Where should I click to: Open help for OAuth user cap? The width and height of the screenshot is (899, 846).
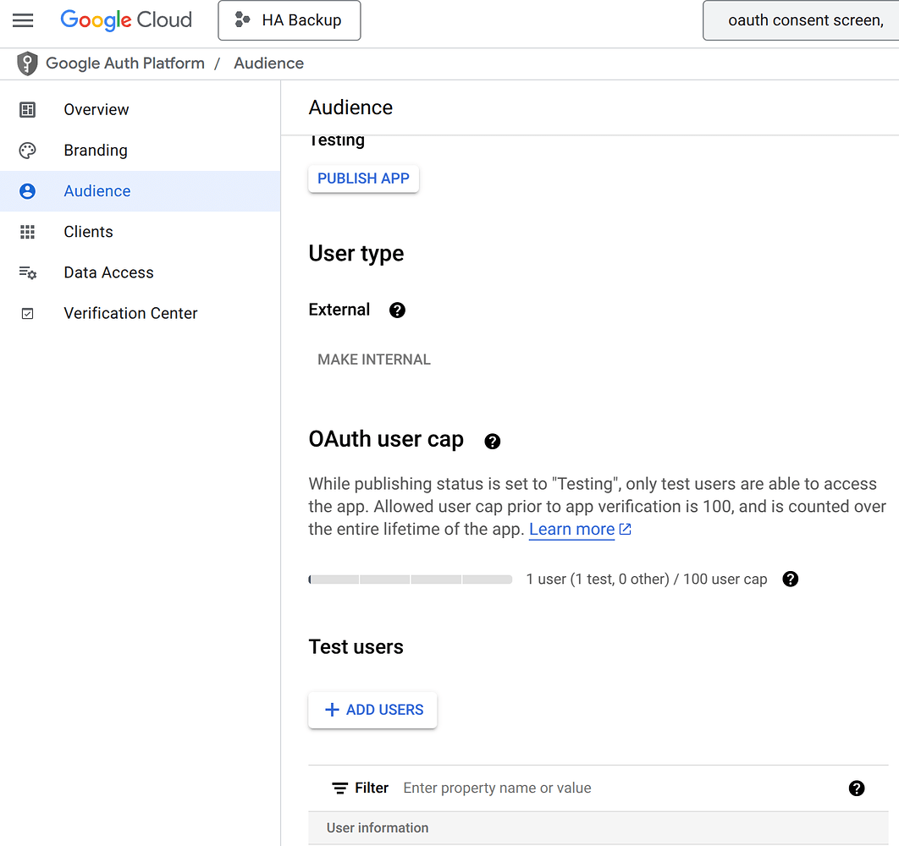point(493,441)
